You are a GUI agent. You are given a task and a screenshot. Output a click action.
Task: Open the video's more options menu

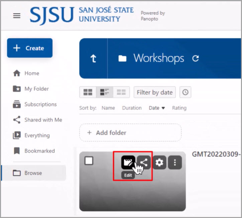175,163
